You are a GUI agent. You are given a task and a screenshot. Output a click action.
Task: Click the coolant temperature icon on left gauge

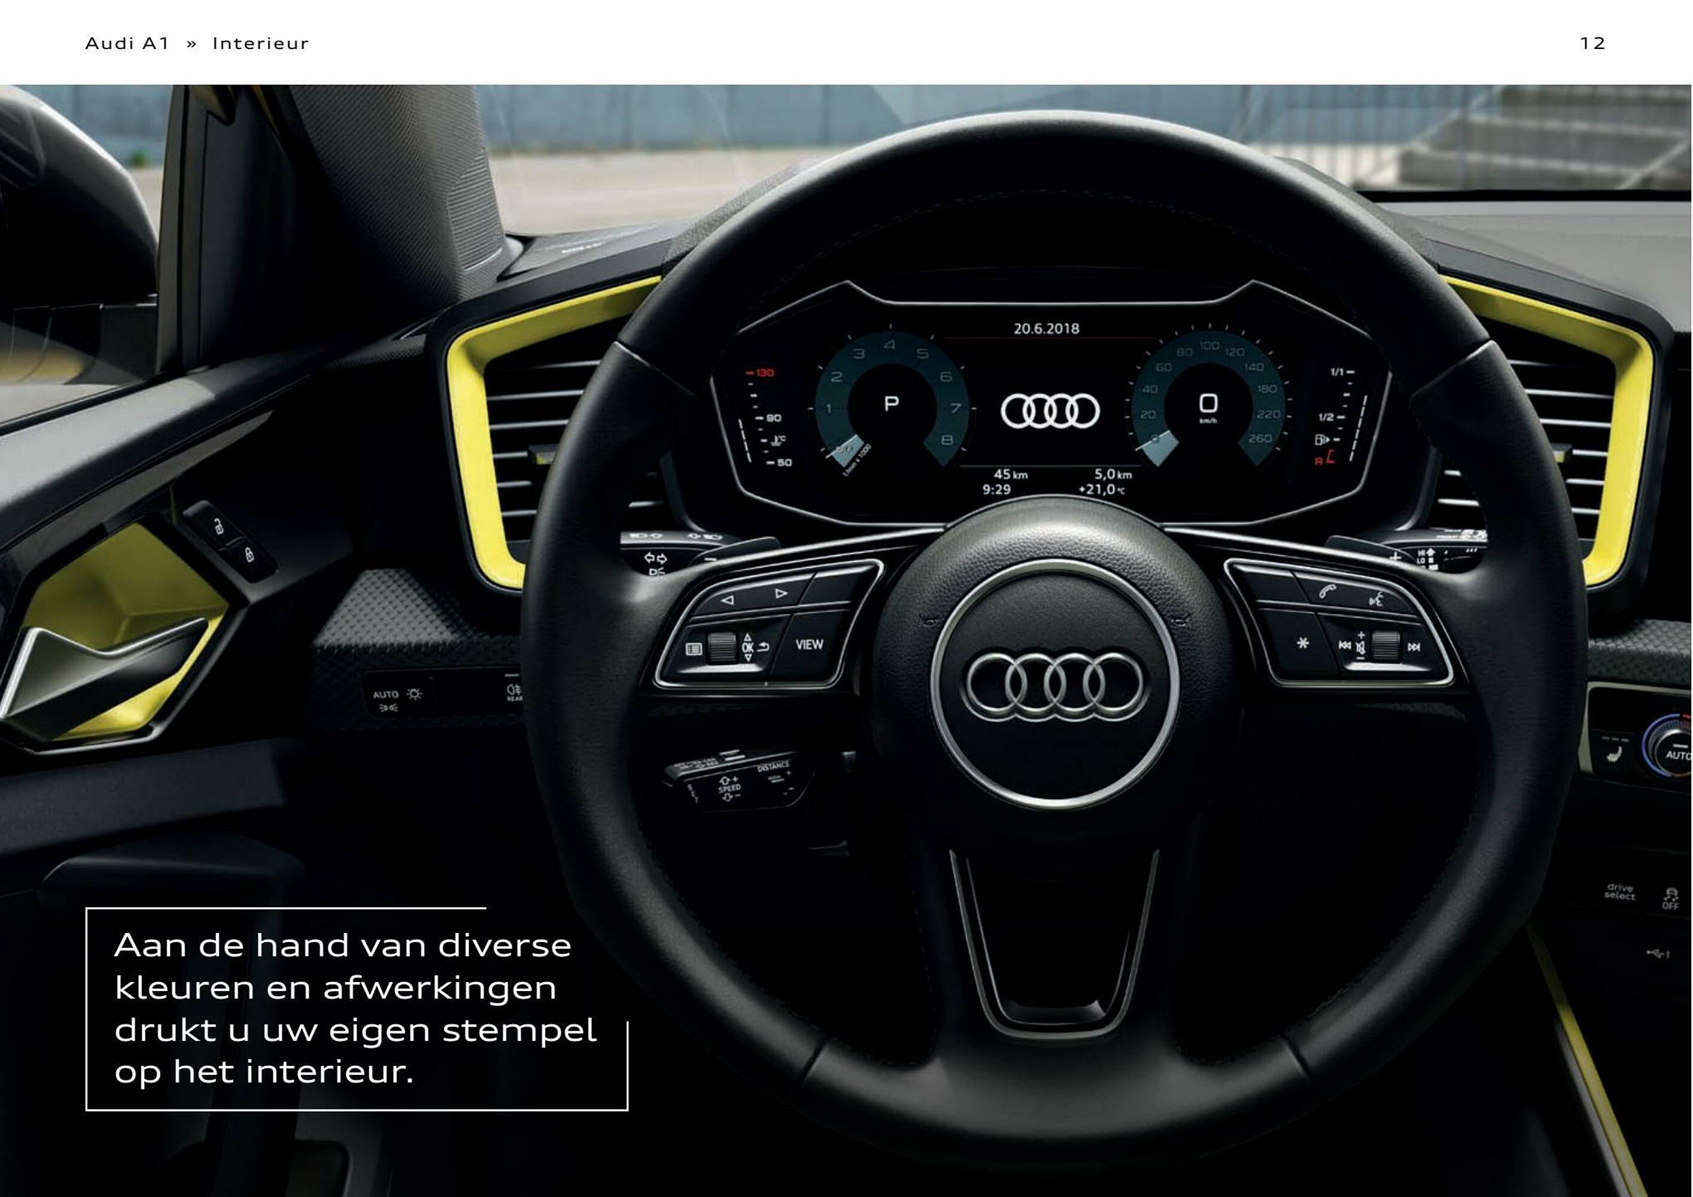click(778, 440)
